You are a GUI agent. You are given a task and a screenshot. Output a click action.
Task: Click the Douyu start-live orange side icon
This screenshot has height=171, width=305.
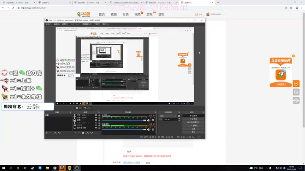[296, 84]
